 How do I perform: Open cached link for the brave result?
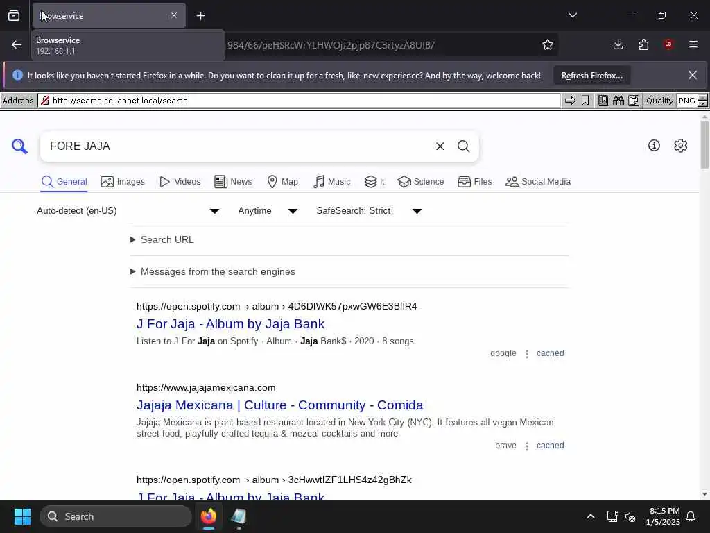tap(550, 446)
